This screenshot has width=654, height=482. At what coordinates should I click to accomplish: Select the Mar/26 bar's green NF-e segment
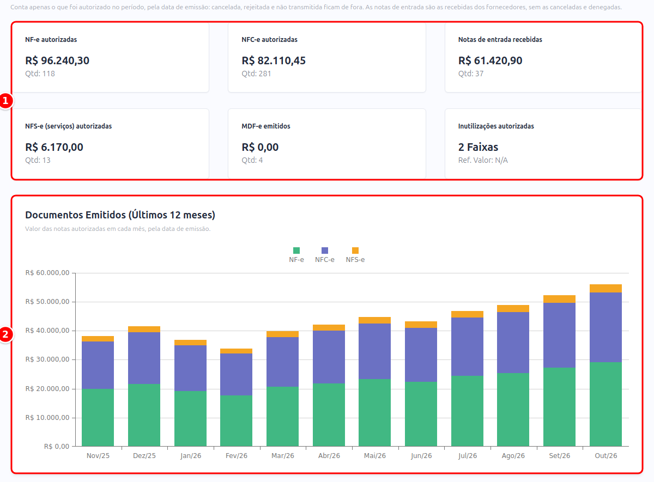pos(282,417)
